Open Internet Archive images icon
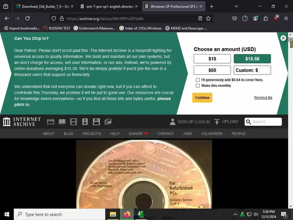Screen dimensions: 293x220 pos(108,122)
